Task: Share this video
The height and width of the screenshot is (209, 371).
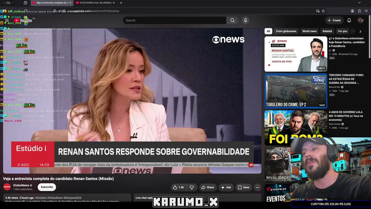Action: (208, 188)
